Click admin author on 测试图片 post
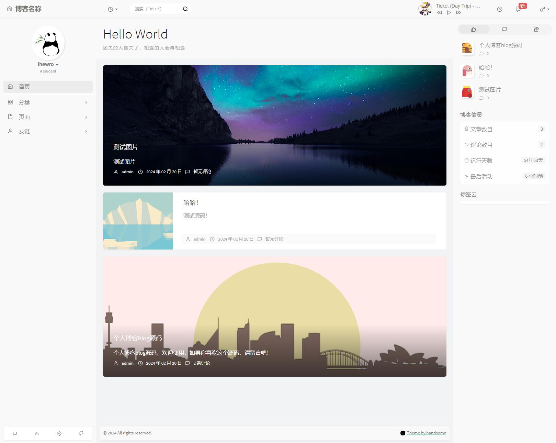The image size is (556, 443). coord(127,172)
